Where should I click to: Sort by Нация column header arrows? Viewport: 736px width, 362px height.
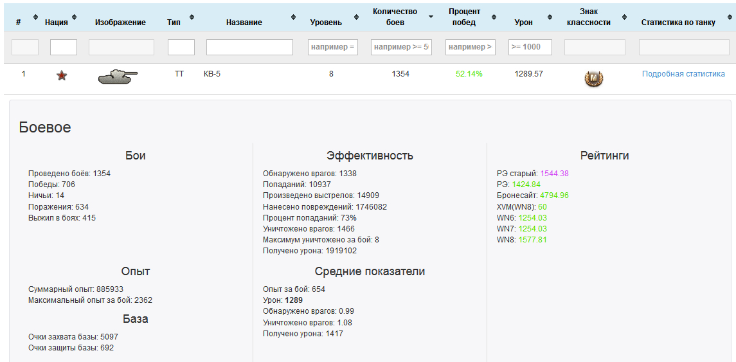(75, 17)
